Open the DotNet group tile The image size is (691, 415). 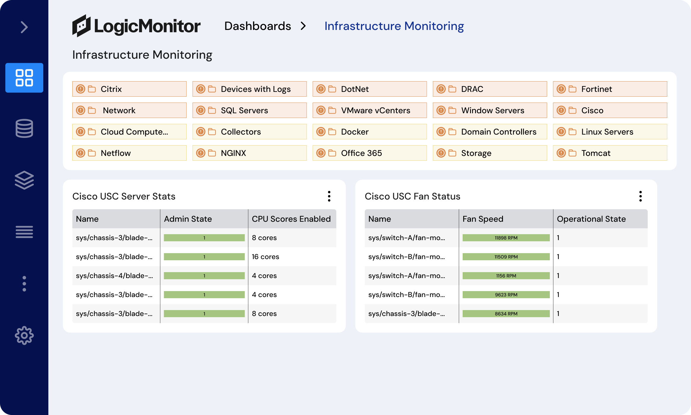click(x=370, y=89)
